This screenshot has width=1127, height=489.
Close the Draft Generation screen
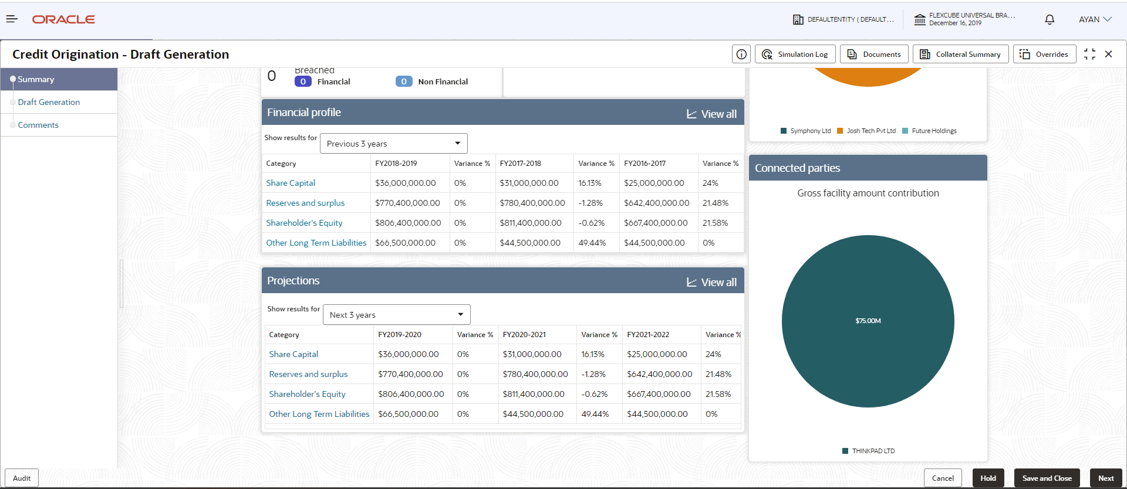click(x=1108, y=54)
